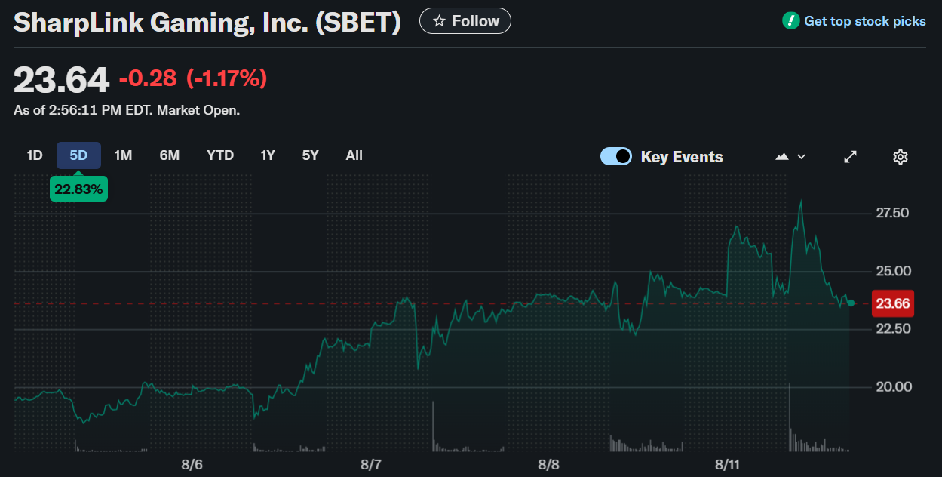Expand chart to full screen
This screenshot has width=942, height=477.
coord(850,156)
